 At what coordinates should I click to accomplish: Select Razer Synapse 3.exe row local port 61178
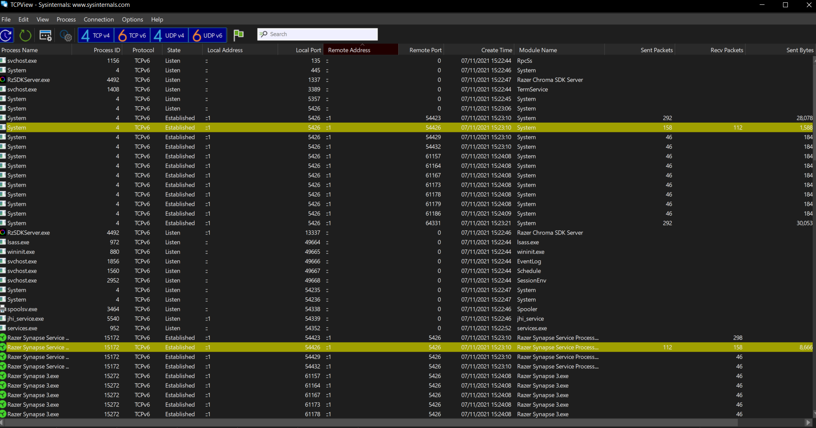(406, 414)
